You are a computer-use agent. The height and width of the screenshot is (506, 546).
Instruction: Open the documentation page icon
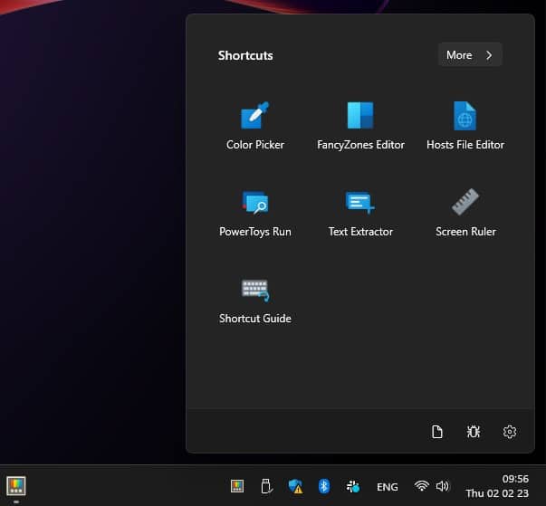tap(437, 432)
